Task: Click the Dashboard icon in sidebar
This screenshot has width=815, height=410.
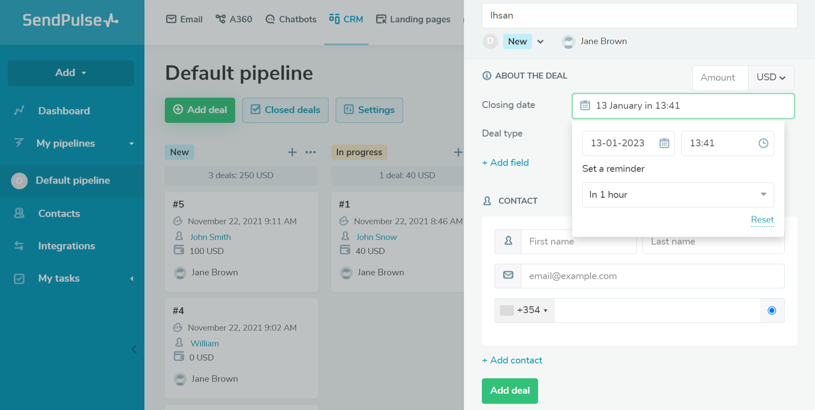Action: click(x=20, y=110)
